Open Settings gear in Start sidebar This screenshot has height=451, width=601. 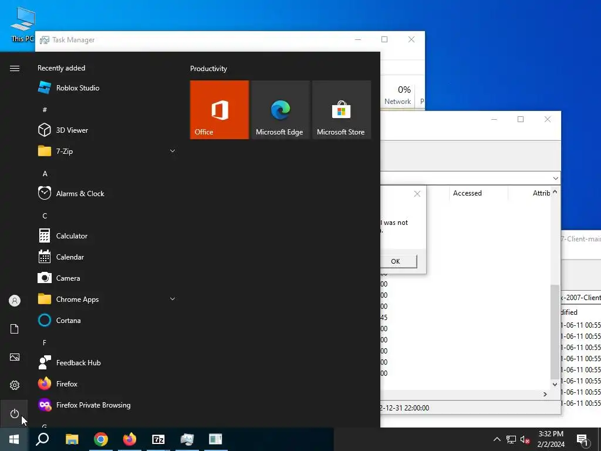coord(15,385)
